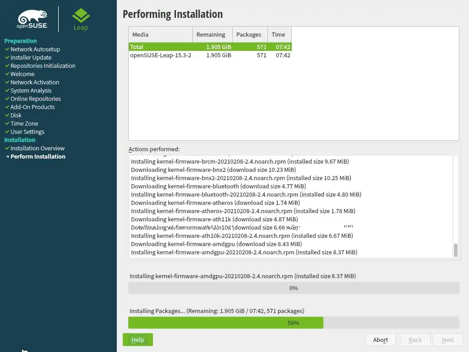
Task: Click the checkmark beside Installation Overview
Action: point(7,148)
